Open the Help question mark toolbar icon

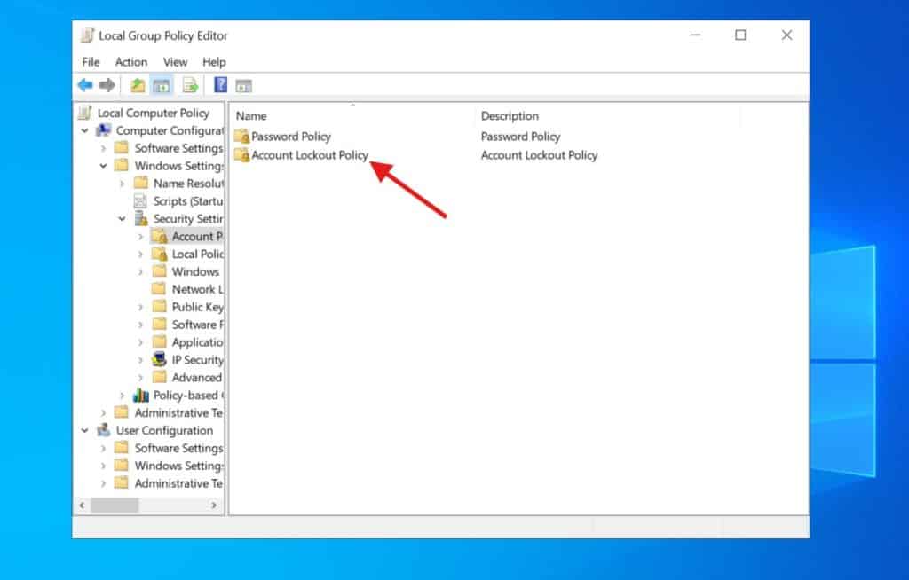coord(220,84)
